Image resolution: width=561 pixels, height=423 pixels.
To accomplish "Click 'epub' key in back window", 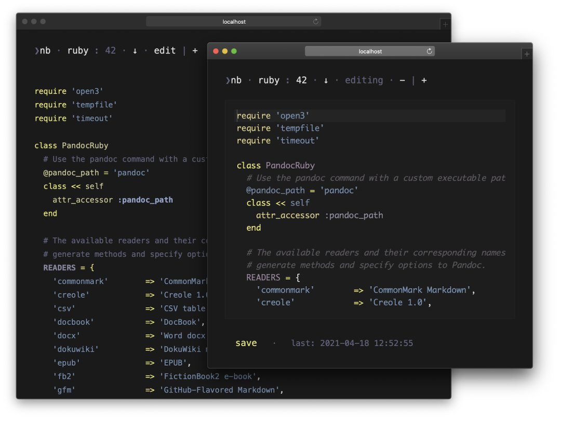I will (x=66, y=363).
